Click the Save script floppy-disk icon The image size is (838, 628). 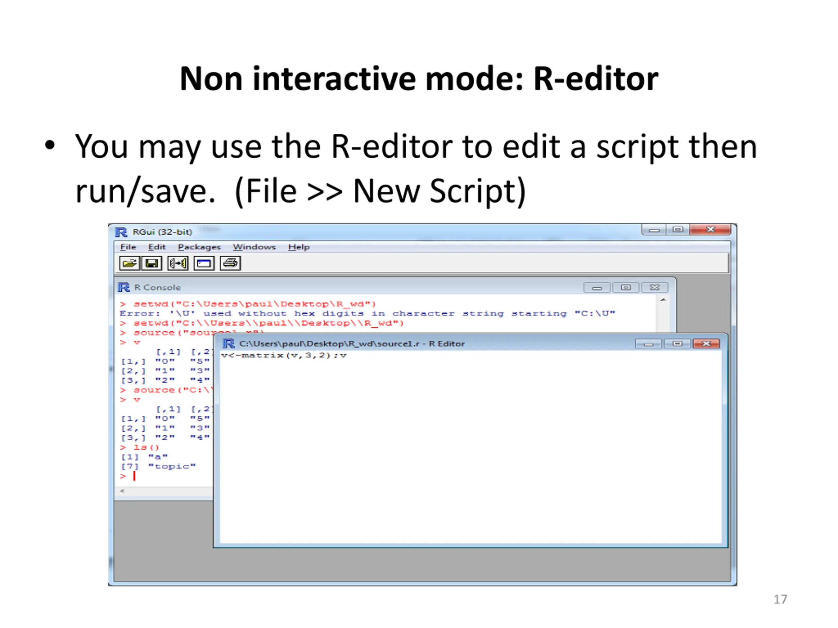[x=152, y=263]
